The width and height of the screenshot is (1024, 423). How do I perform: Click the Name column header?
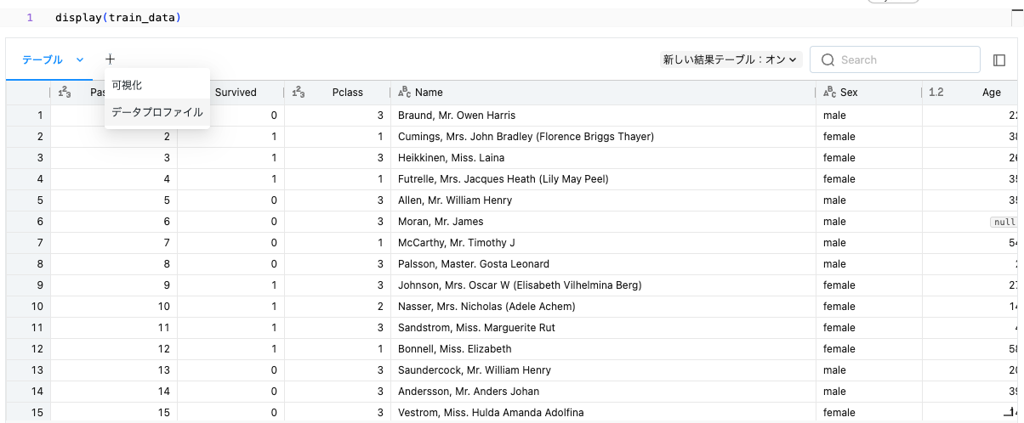pos(603,92)
